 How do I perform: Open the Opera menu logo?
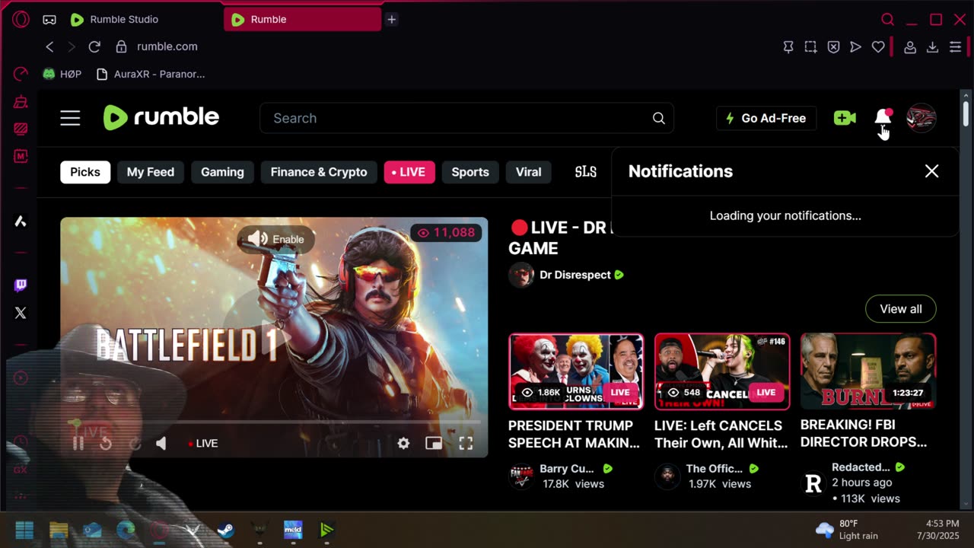point(21,19)
